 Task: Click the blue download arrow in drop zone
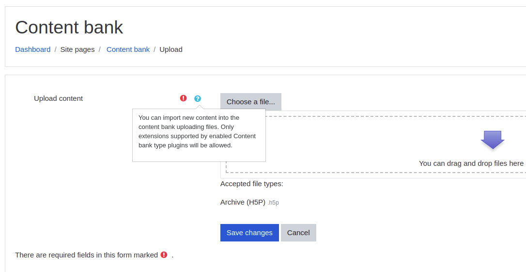(493, 140)
